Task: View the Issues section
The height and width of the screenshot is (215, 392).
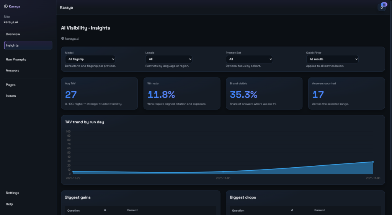Action: pos(11,96)
